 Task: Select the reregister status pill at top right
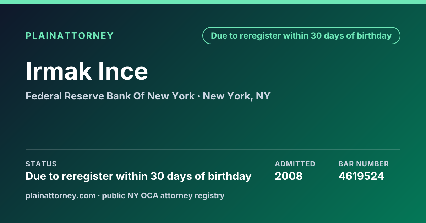pyautogui.click(x=301, y=36)
